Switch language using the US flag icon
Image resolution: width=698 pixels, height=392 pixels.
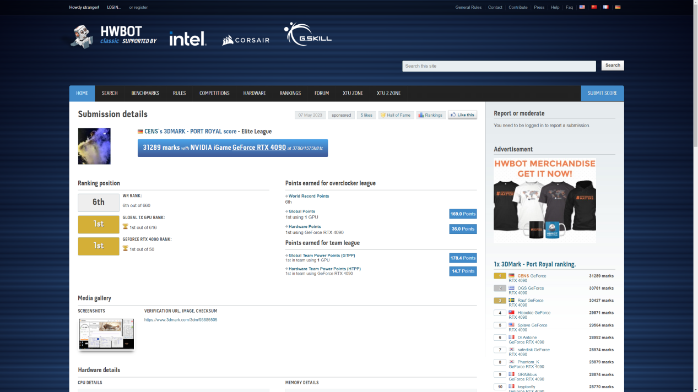point(582,7)
